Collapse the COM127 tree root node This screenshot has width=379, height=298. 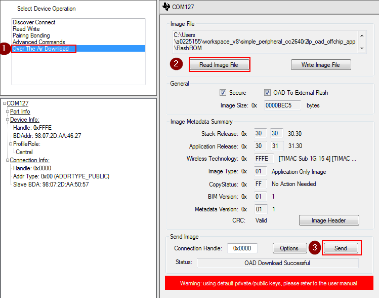click(5, 103)
